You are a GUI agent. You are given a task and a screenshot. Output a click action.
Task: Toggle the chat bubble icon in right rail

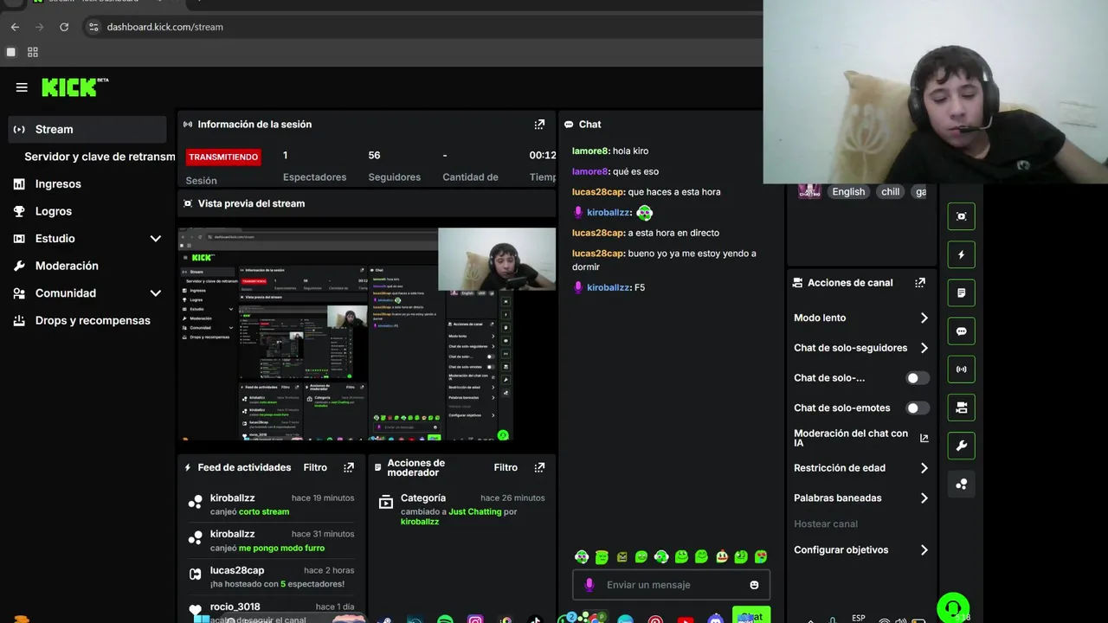tap(961, 331)
